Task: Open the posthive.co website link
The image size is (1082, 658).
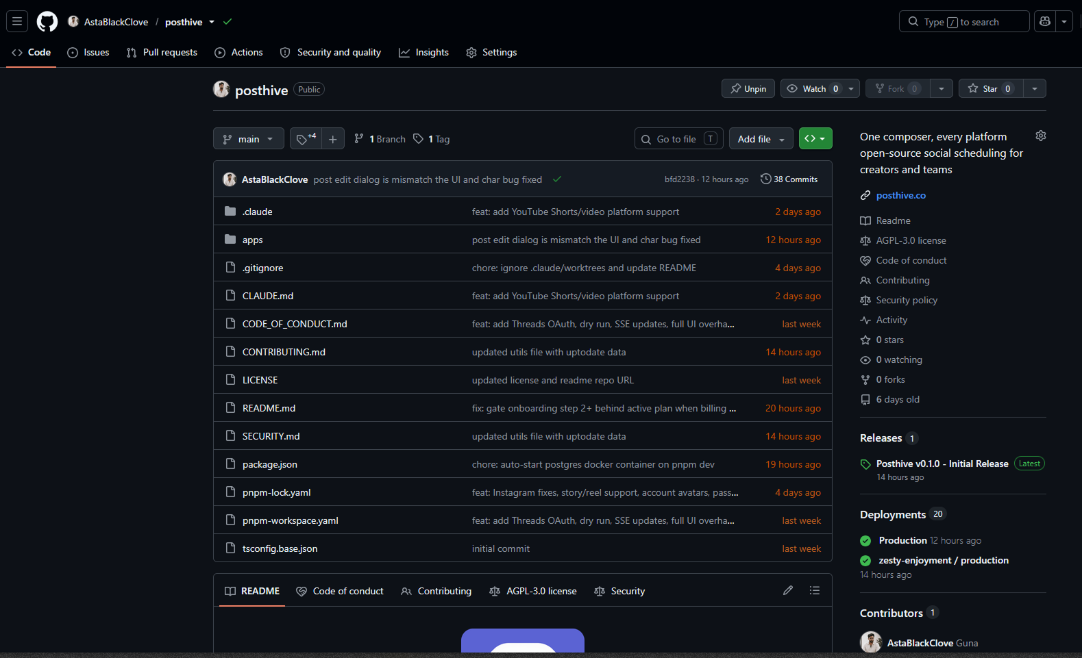Action: point(900,195)
